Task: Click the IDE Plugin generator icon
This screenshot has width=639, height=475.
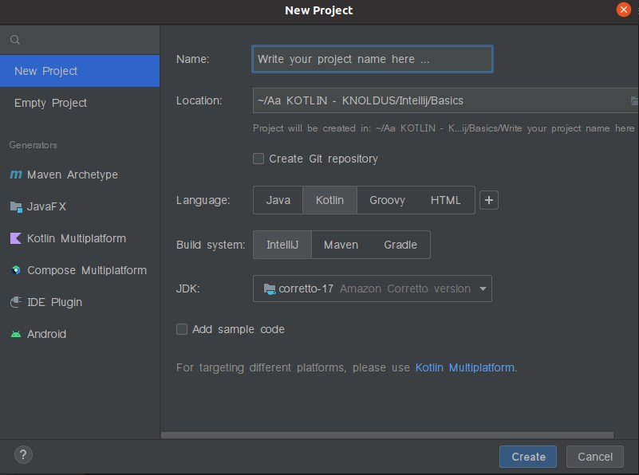Action: tap(16, 302)
